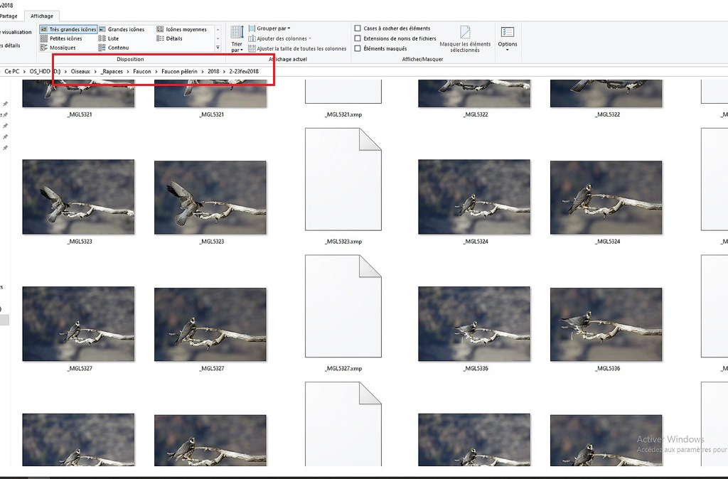Open the Affichage ribbon tab
Viewport: 728px width, 479px height.
(x=42, y=16)
